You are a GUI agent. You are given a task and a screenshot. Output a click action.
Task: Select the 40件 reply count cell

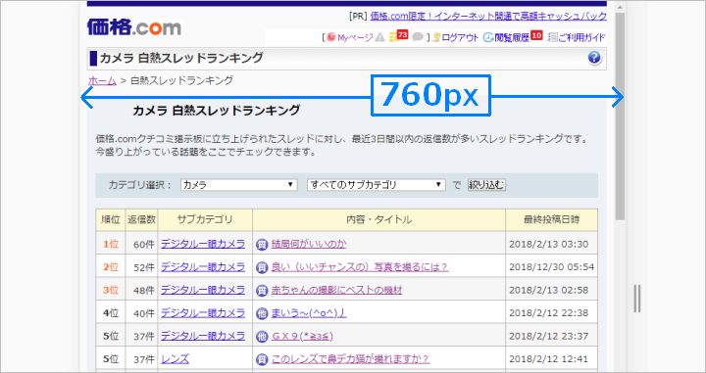[x=143, y=313]
